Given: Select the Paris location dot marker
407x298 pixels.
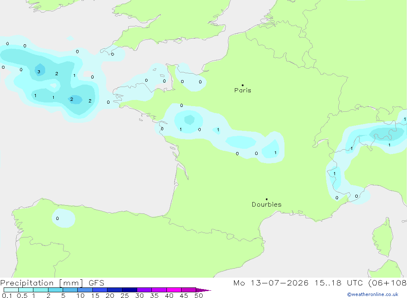Looking at the screenshot, I should (243, 85).
